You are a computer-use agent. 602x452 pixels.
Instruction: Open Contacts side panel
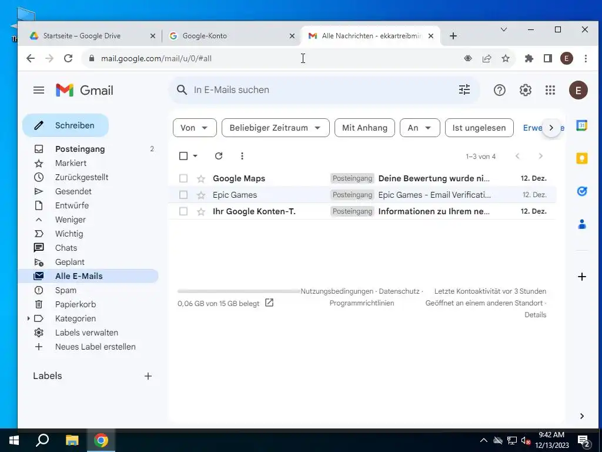581,224
